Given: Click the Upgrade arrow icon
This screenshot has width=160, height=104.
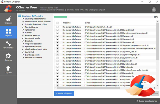Looking at the screenshot, I should (8, 69).
